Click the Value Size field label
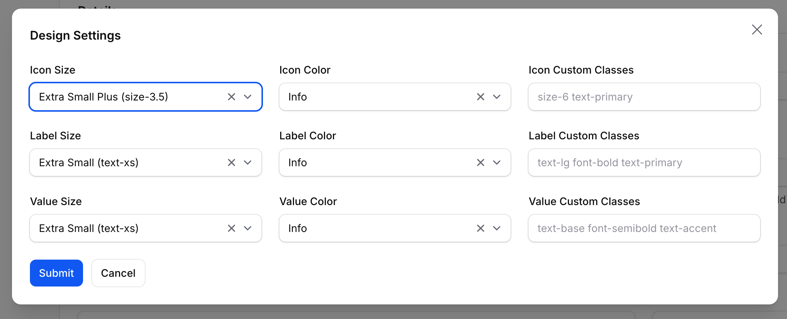The height and width of the screenshot is (319, 787). (x=56, y=201)
